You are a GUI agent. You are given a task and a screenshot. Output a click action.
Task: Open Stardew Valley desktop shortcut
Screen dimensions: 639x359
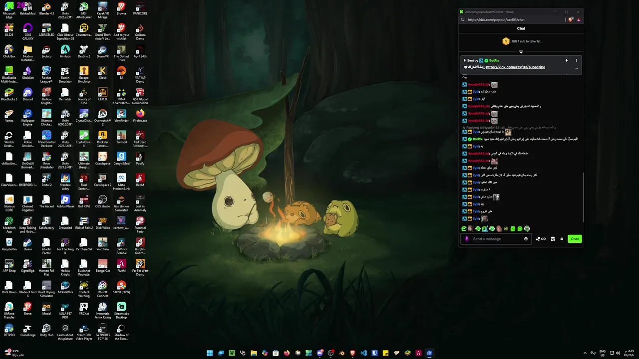[65, 181]
